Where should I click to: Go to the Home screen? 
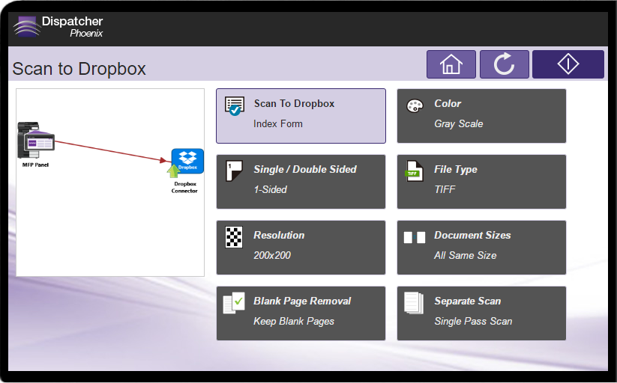point(451,64)
